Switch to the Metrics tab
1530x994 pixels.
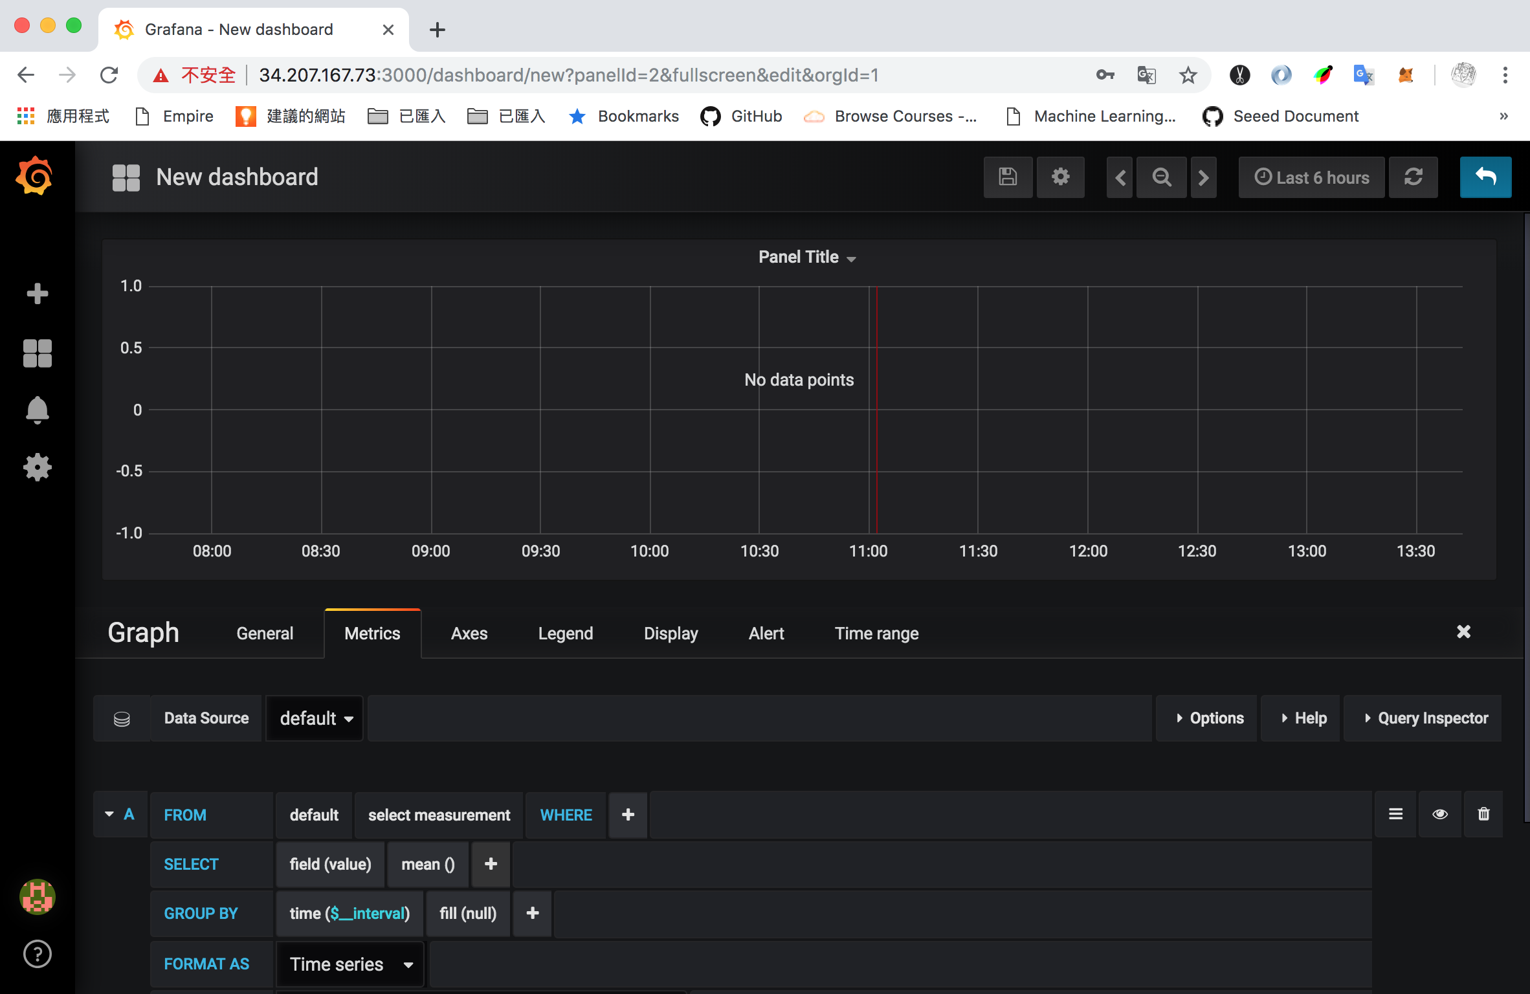tap(372, 633)
